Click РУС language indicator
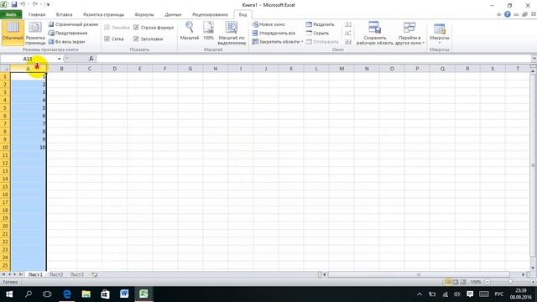The width and height of the screenshot is (537, 302). 499,294
